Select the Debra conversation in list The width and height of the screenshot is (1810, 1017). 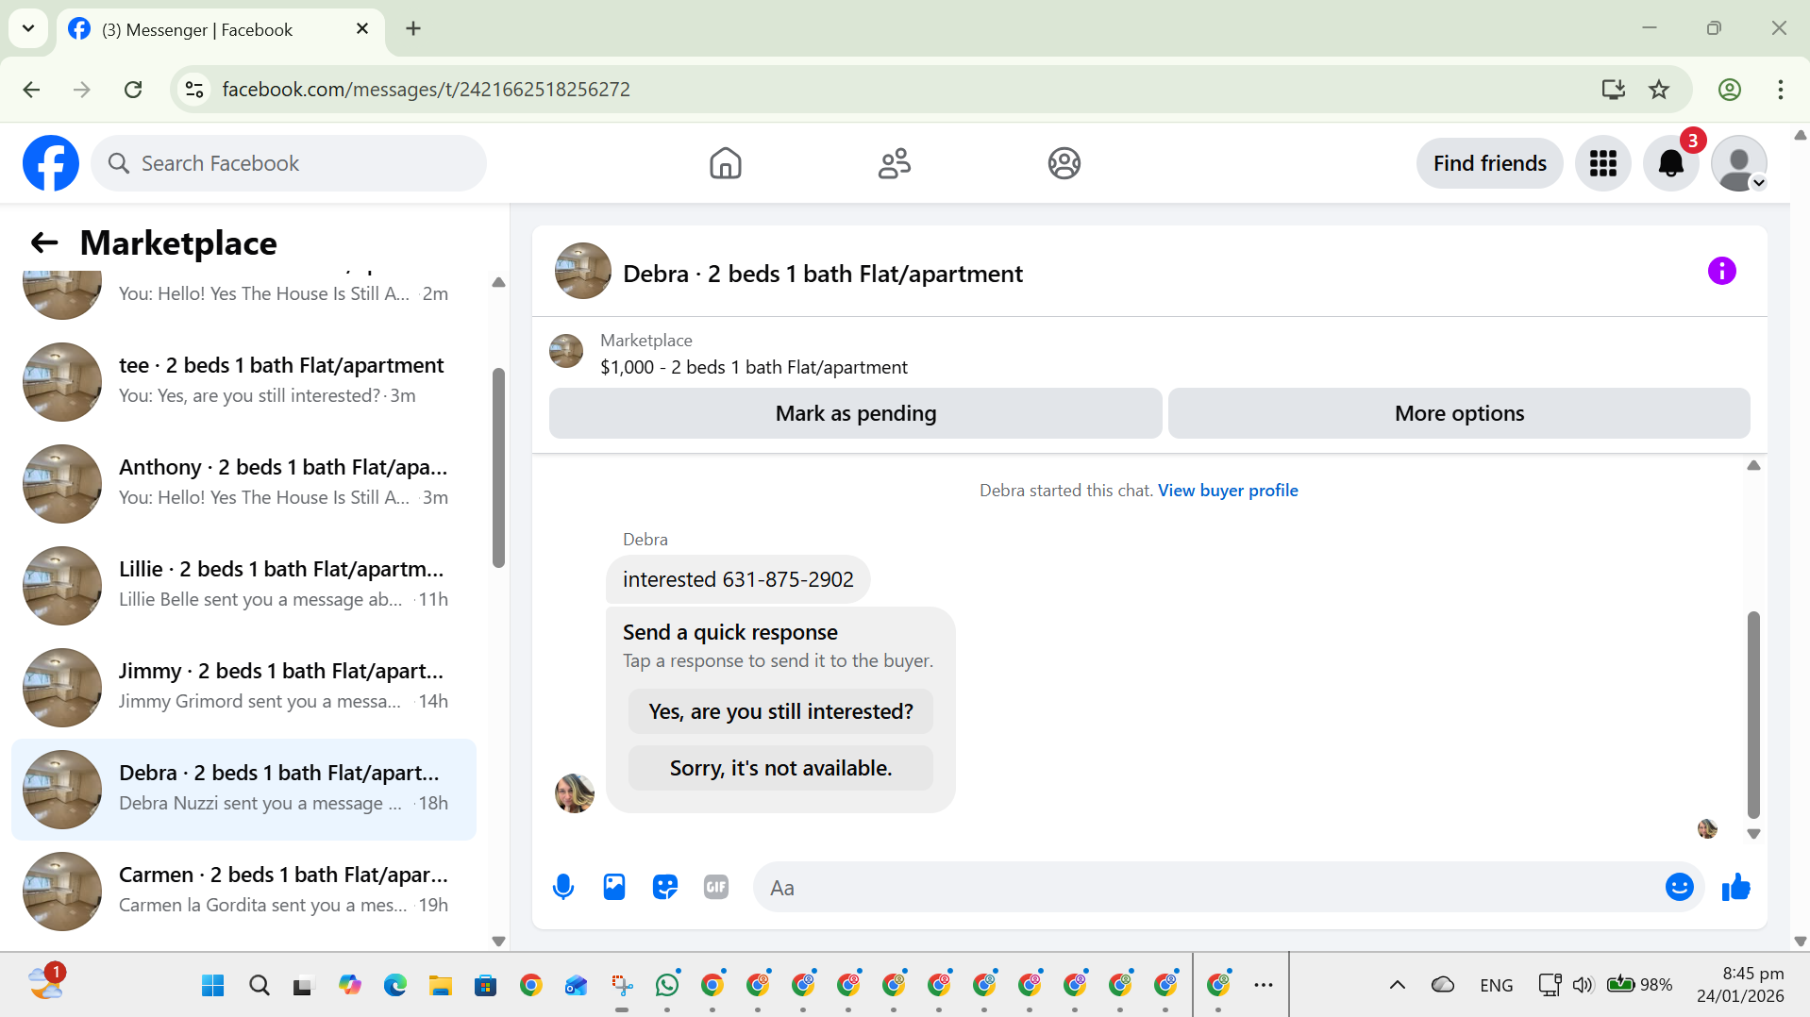point(243,790)
